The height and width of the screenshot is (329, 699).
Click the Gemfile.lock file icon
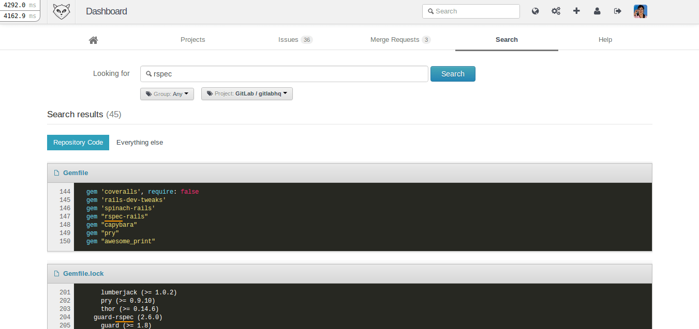pos(56,274)
